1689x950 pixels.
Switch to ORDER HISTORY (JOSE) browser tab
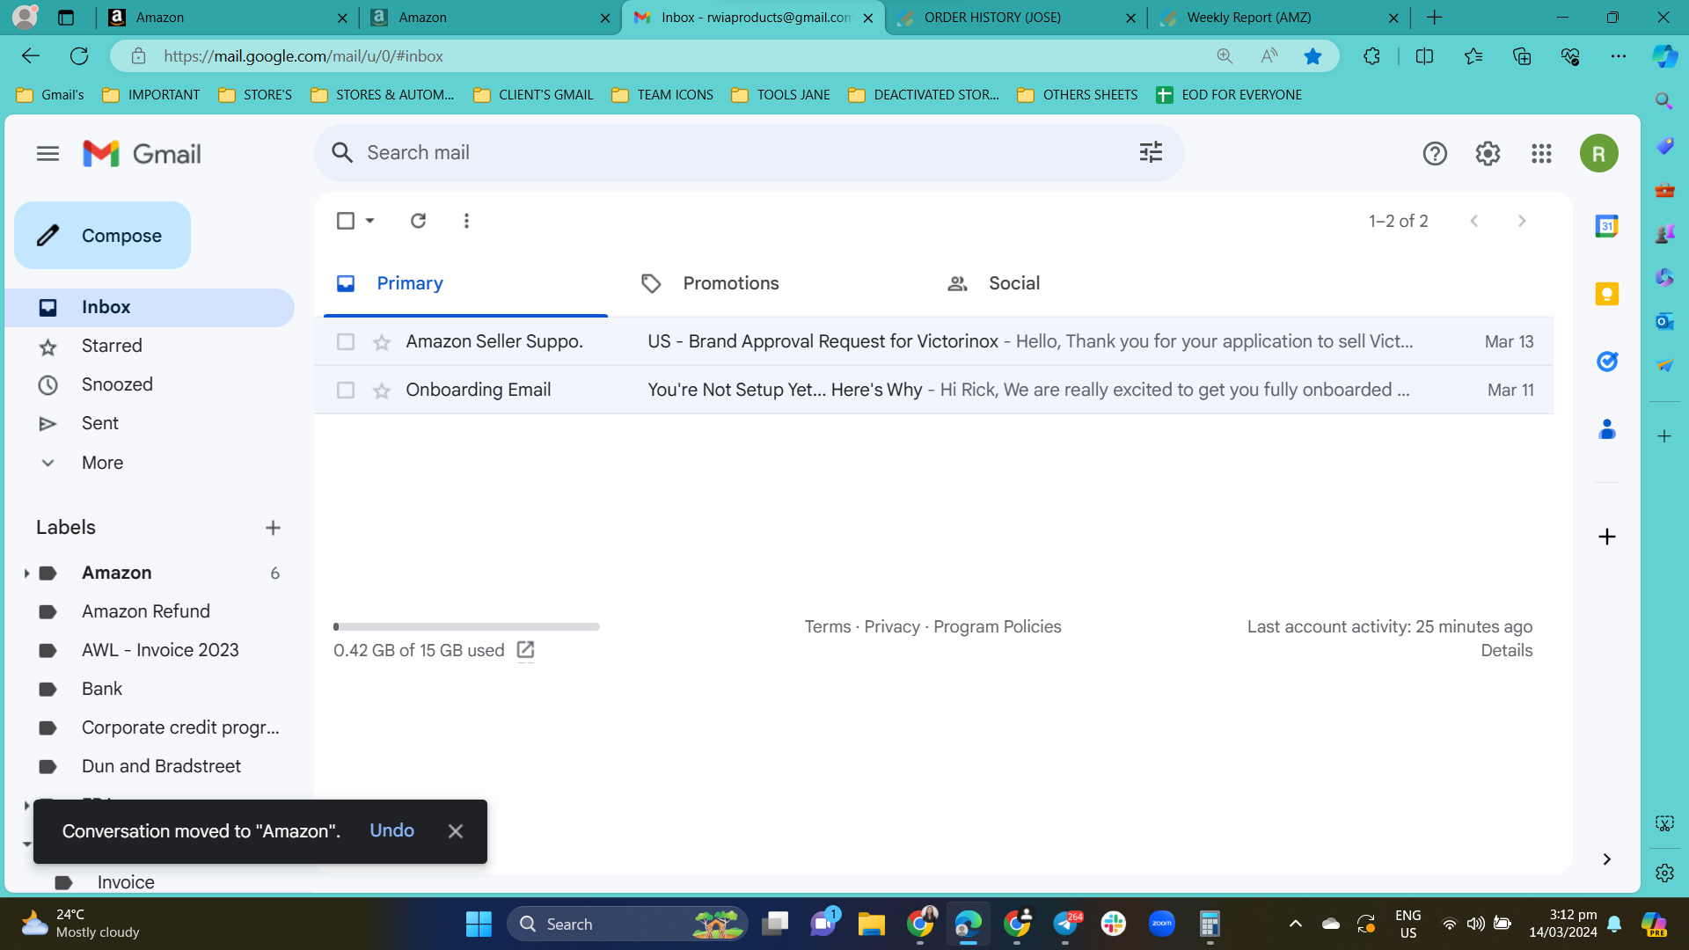pos(1016,18)
